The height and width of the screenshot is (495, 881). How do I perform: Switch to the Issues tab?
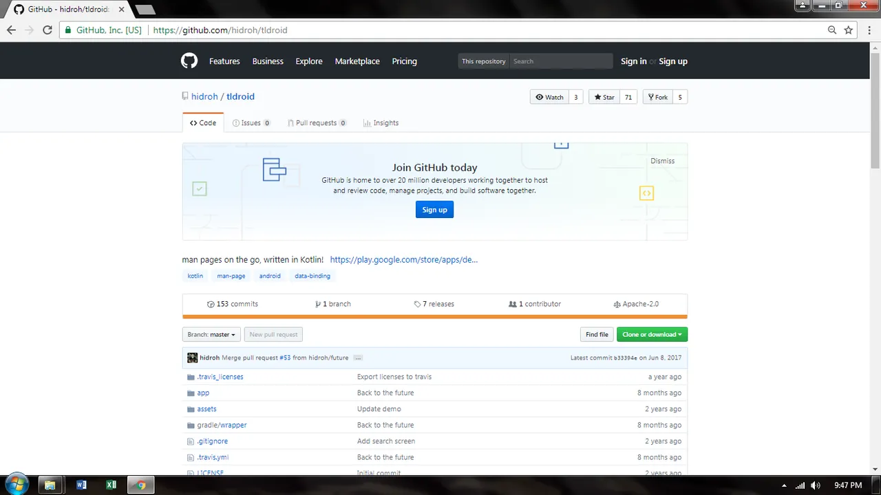pos(251,123)
